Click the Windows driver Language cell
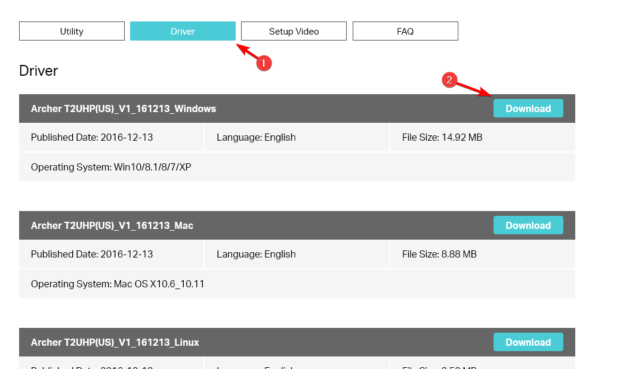The image size is (626, 369). click(x=256, y=137)
